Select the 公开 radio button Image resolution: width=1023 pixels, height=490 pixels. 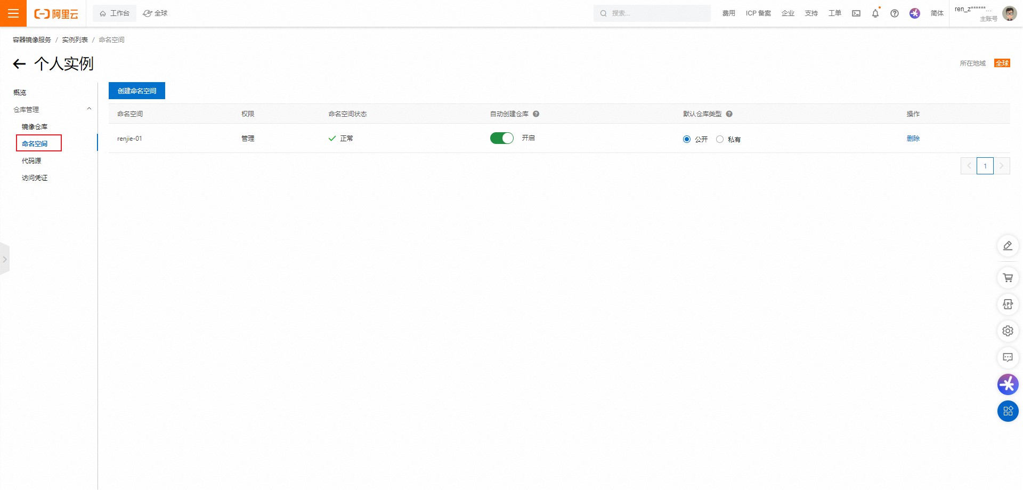[x=687, y=139]
